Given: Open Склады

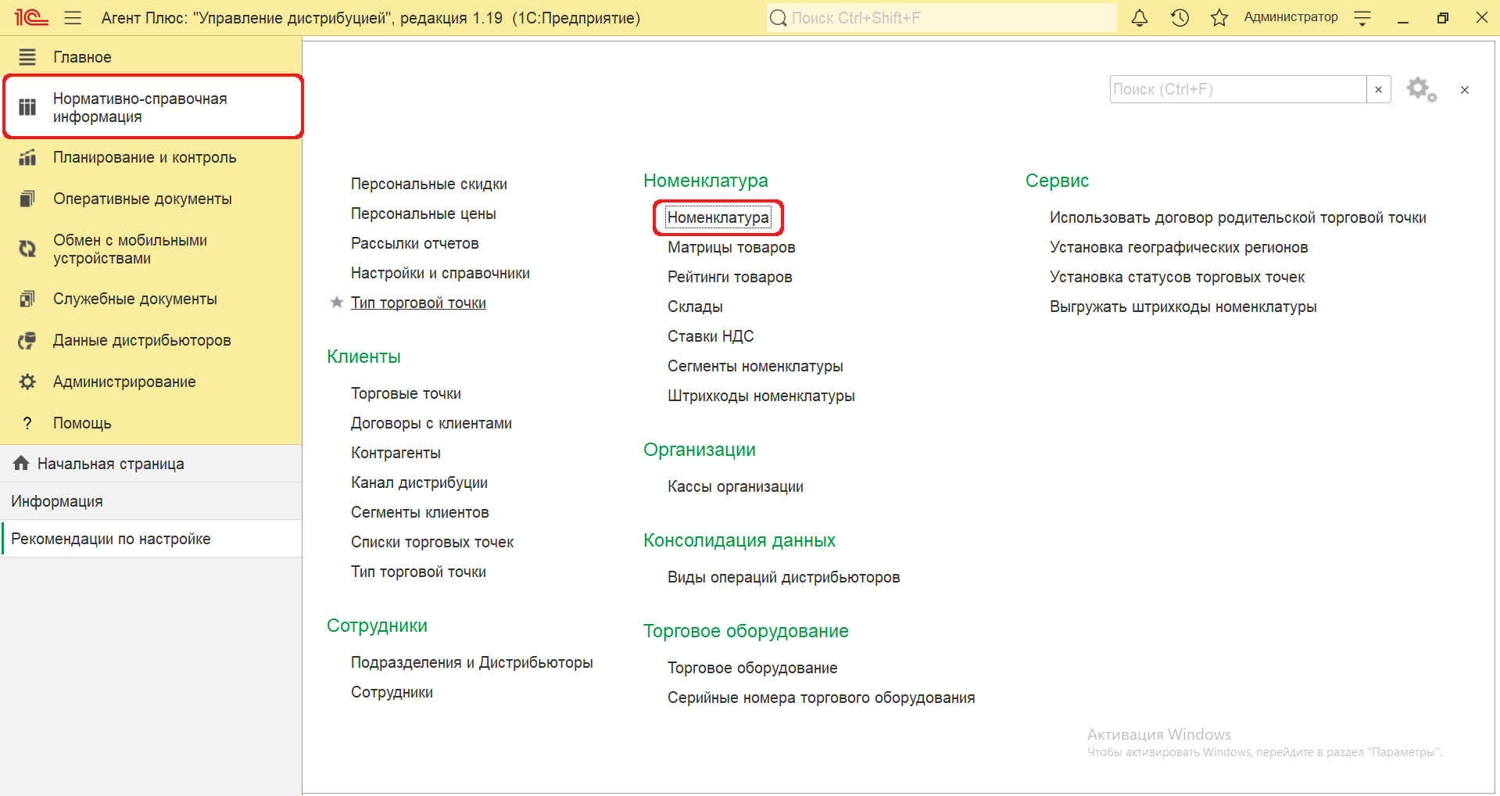Looking at the screenshot, I should (695, 307).
